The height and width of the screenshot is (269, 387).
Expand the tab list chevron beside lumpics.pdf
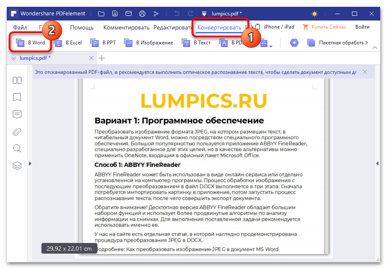coord(14,58)
